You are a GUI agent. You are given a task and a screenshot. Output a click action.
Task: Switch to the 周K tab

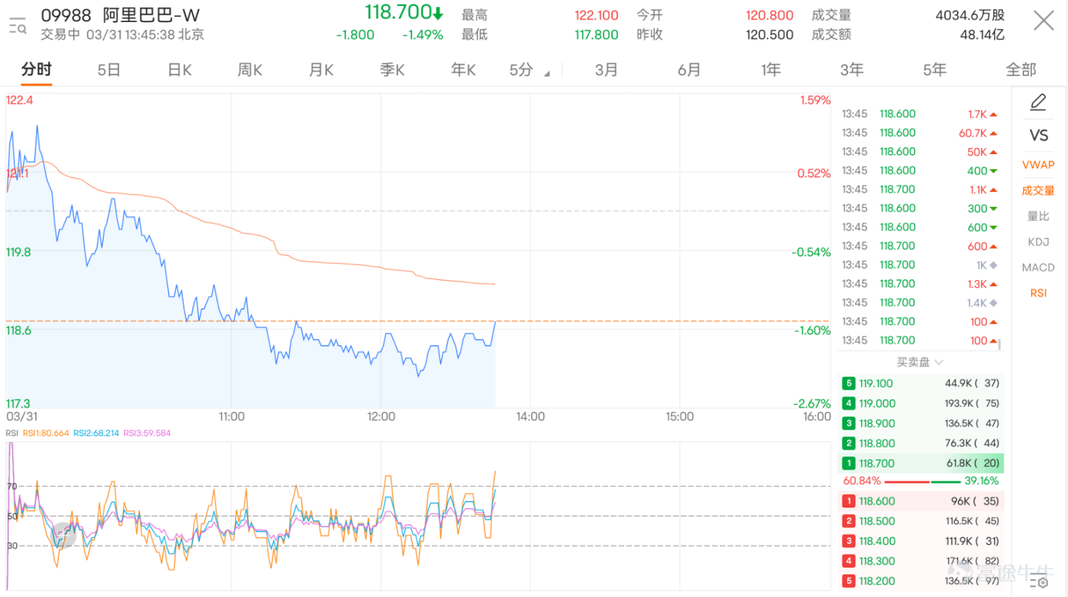coord(250,70)
